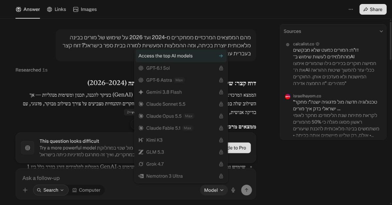The height and width of the screenshot is (205, 392).
Task: Click the This question looks difficult text
Action: click(69, 141)
